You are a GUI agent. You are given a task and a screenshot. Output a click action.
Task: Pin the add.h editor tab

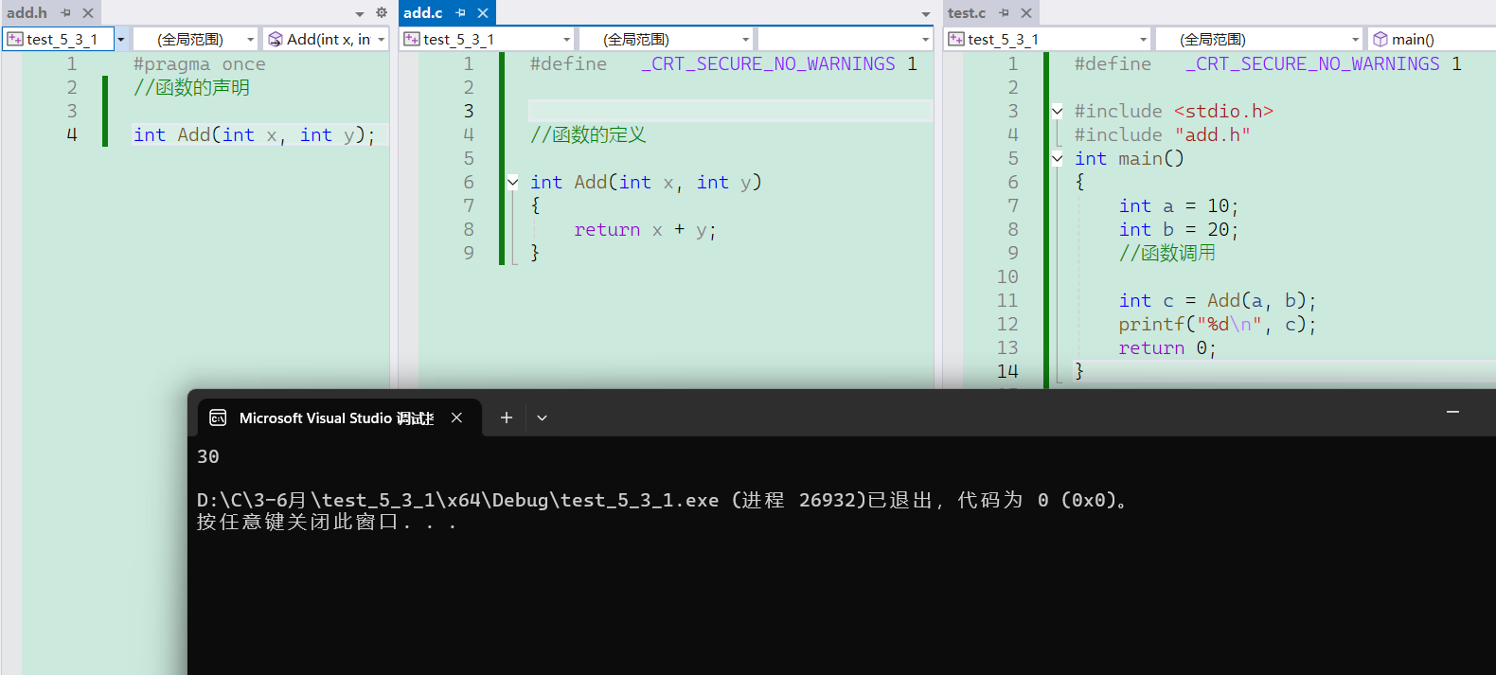click(x=65, y=13)
